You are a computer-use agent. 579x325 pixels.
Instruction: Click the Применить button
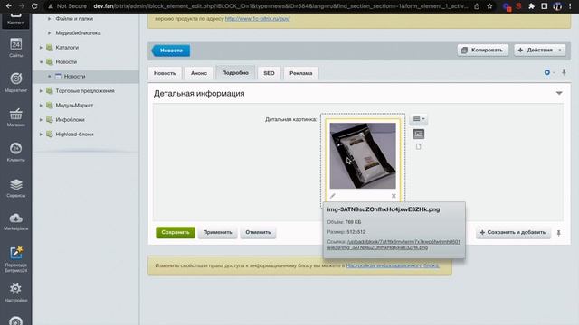click(x=217, y=232)
